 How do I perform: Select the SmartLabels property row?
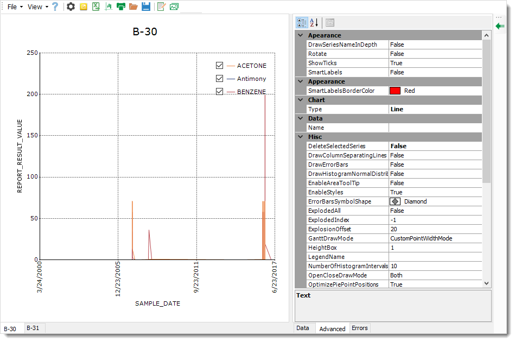coord(394,72)
